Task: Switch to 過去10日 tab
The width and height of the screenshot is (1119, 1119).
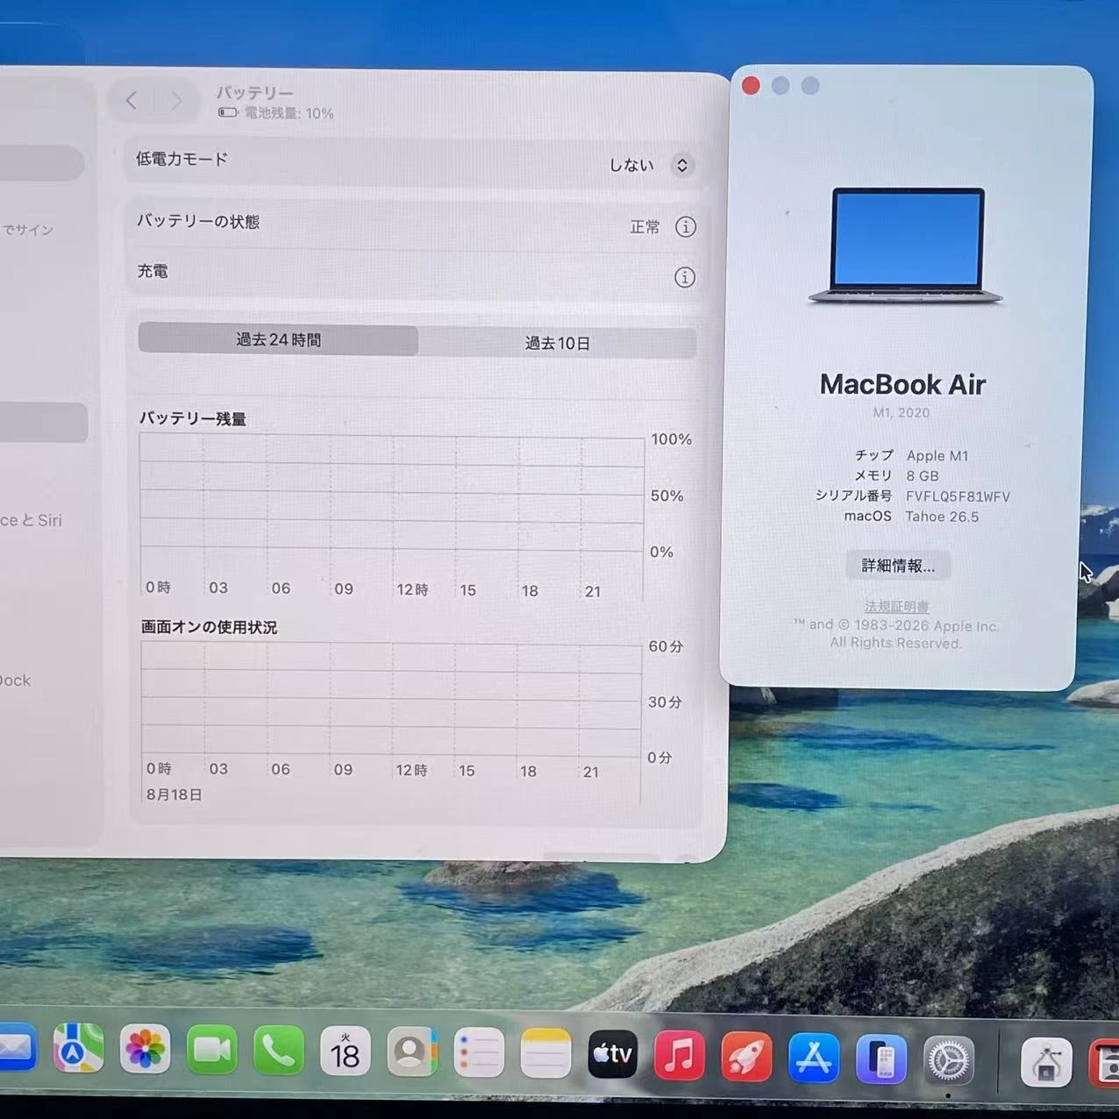Action: (558, 343)
